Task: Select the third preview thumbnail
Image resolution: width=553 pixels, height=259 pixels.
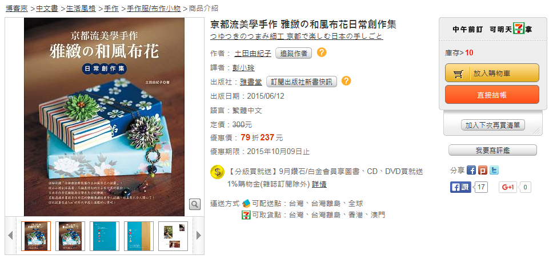Action: (x=105, y=236)
